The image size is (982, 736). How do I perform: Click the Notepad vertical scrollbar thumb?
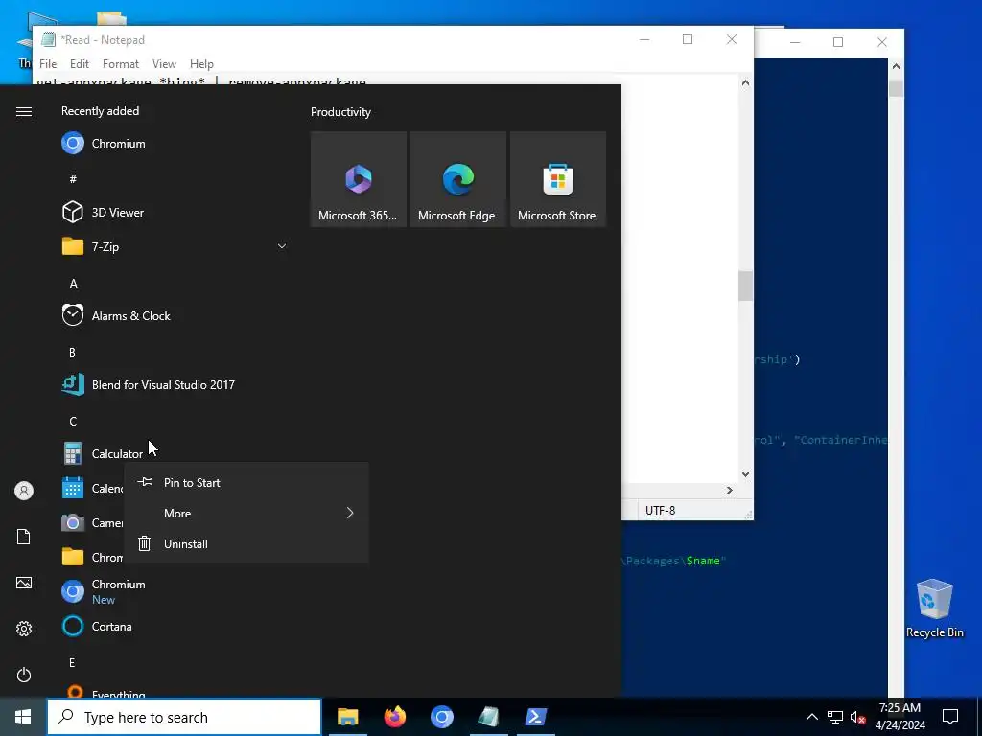coord(745,286)
